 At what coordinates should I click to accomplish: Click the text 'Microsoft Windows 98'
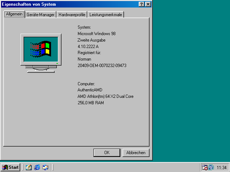(97, 34)
